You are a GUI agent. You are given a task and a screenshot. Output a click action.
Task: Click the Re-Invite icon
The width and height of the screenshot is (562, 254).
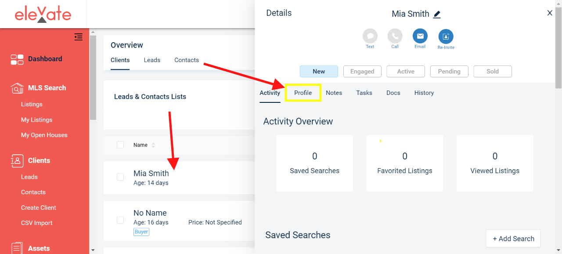click(446, 36)
